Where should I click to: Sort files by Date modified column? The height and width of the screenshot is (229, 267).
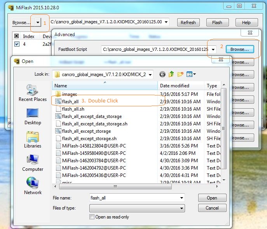click(181, 86)
